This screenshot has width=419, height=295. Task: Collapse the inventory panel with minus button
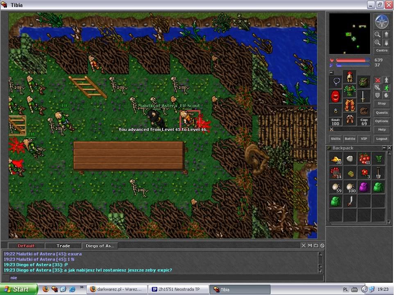(331, 72)
